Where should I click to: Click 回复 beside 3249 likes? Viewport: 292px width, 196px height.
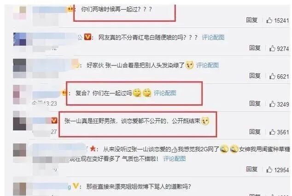point(255,103)
